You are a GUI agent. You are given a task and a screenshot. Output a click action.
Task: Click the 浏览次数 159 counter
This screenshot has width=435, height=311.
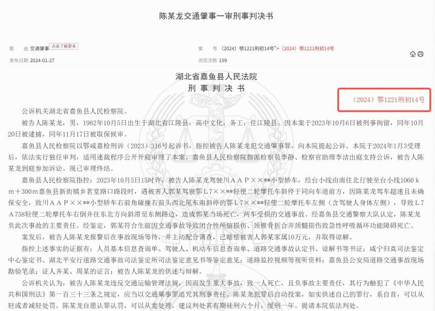213,60
